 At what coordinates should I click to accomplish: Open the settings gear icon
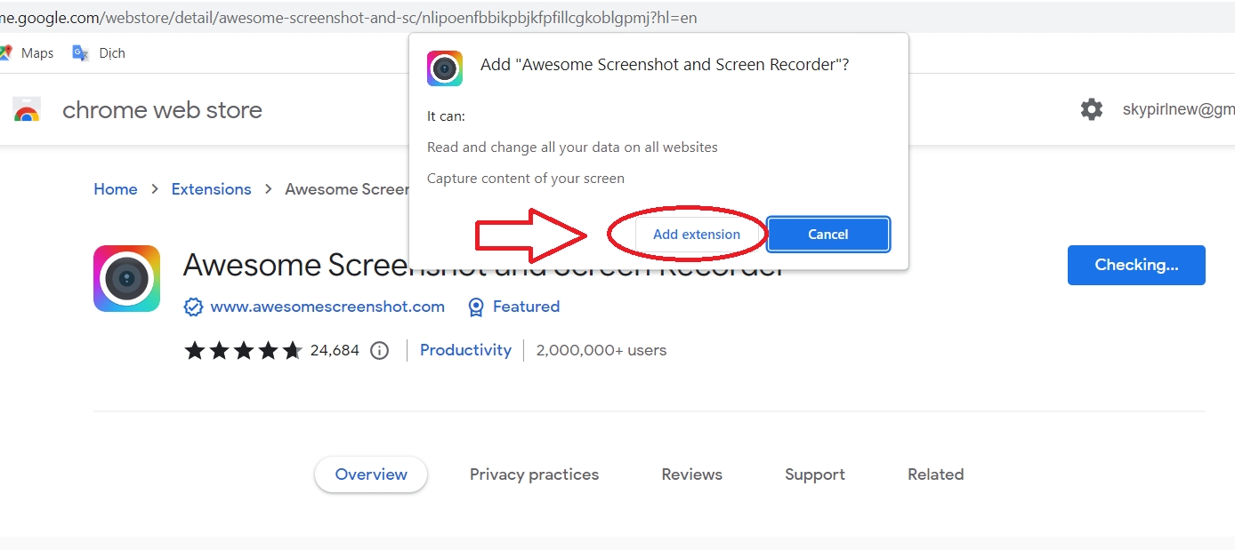[1091, 109]
